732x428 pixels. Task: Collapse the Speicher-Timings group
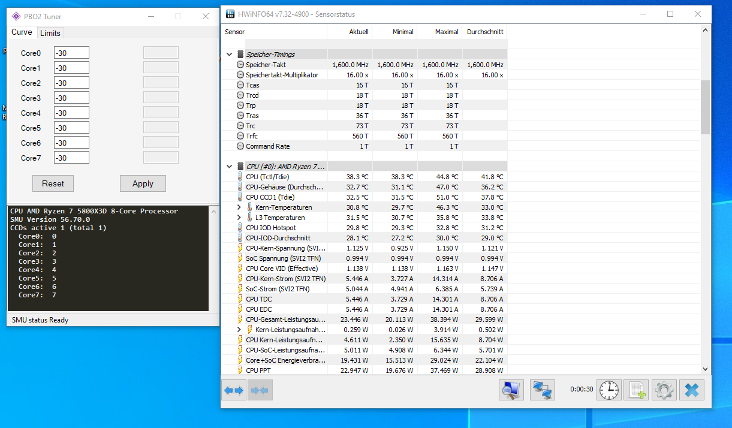(229, 55)
